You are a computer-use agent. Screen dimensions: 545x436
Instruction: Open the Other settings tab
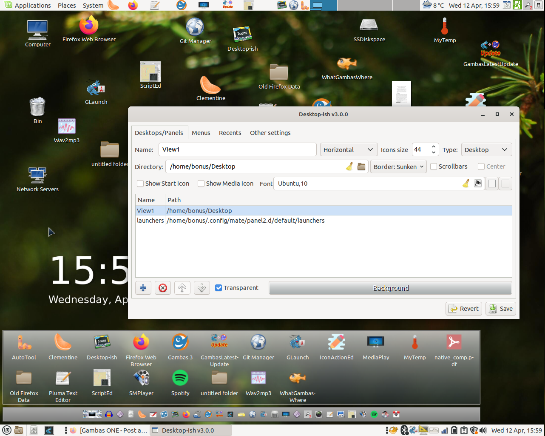pos(270,133)
